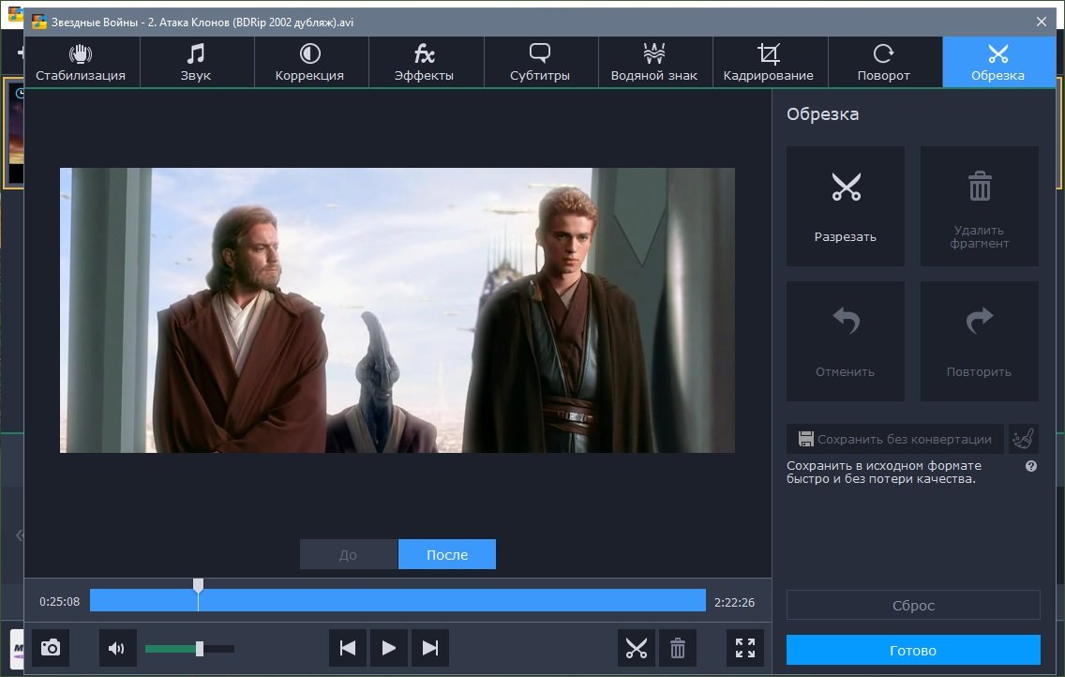Play the video
The image size is (1065, 677).
pos(389,648)
